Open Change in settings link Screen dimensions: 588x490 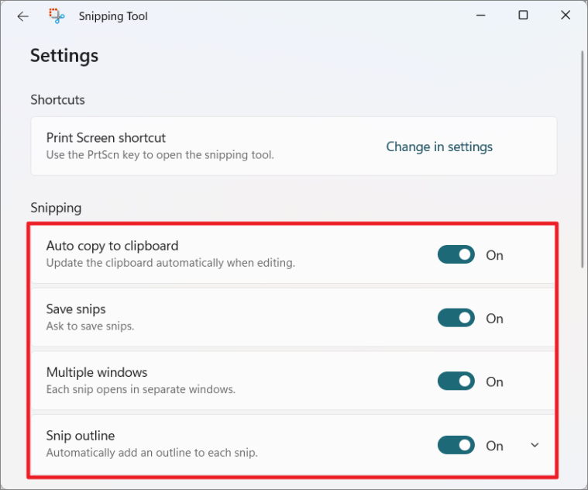pos(439,147)
